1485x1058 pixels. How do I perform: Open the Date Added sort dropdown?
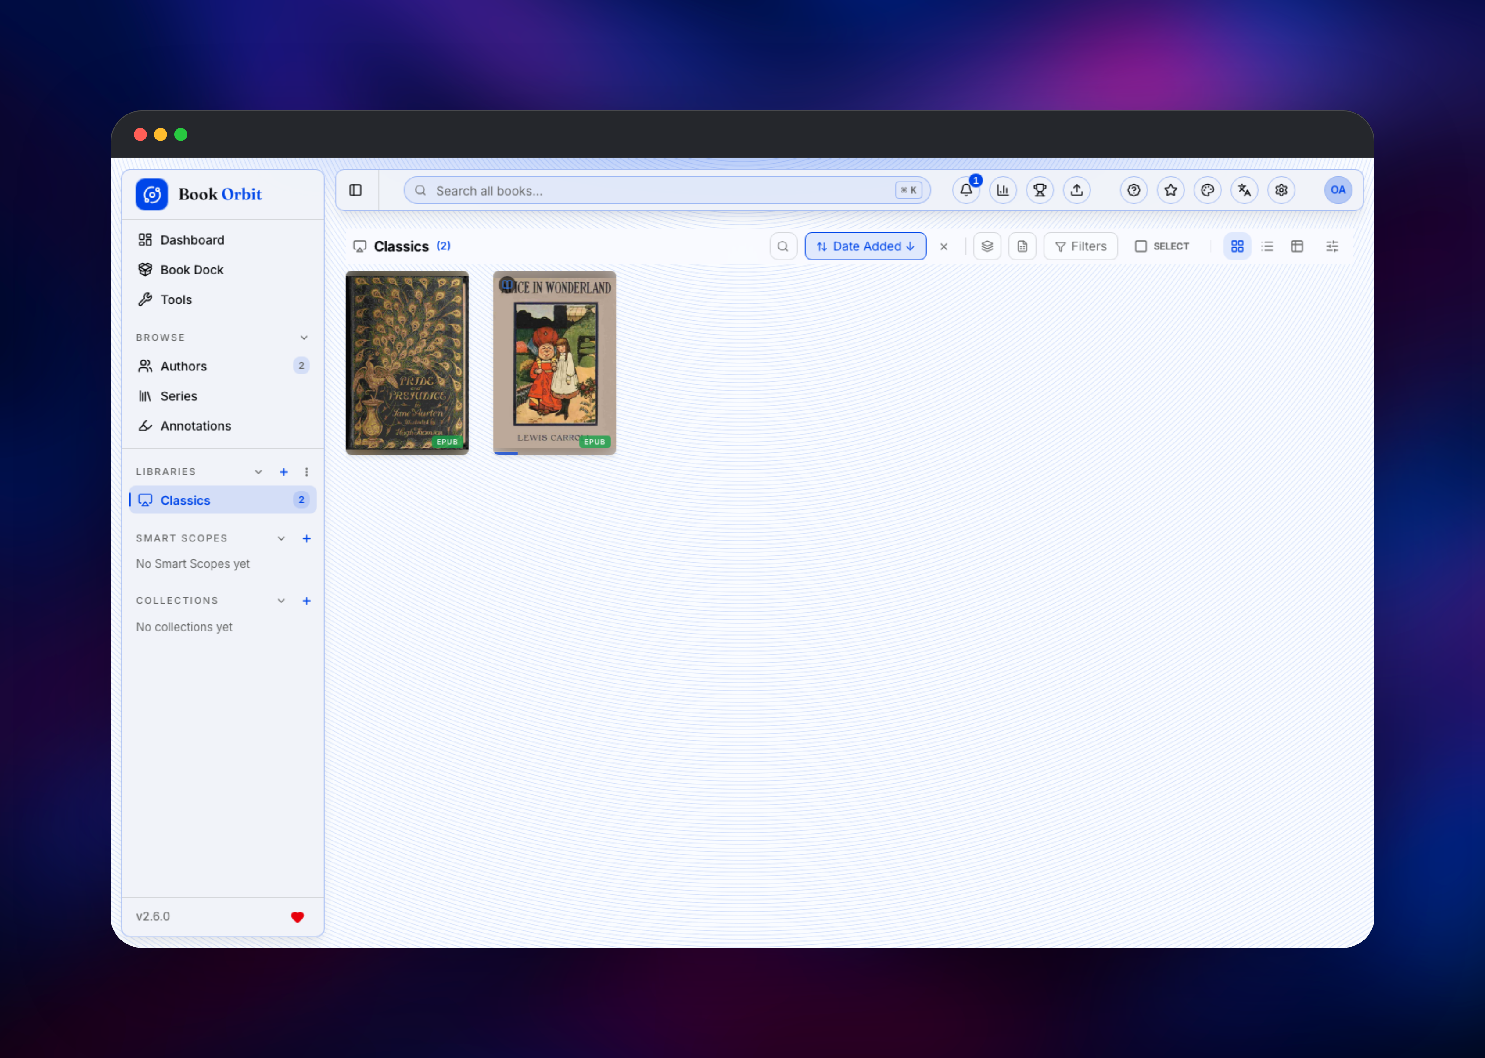coord(865,246)
